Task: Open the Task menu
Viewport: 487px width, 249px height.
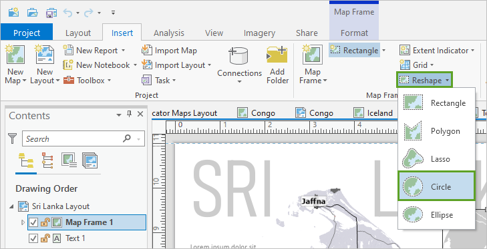Action: point(158,81)
